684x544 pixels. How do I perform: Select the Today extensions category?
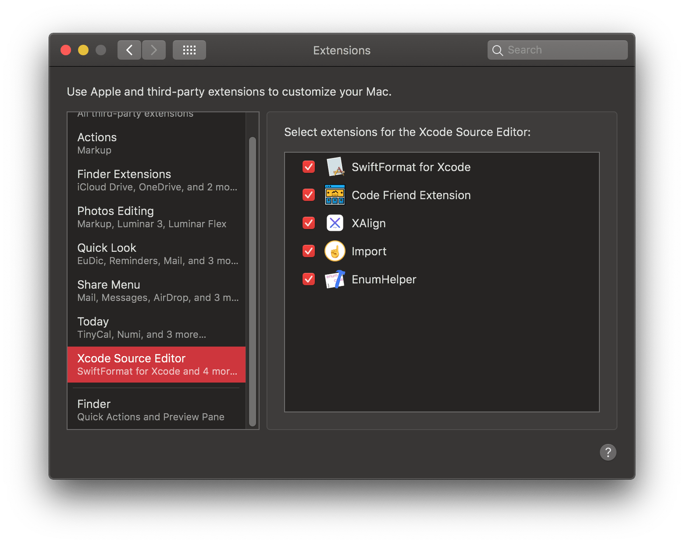(157, 328)
